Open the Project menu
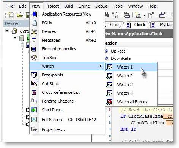 pos(52,6)
